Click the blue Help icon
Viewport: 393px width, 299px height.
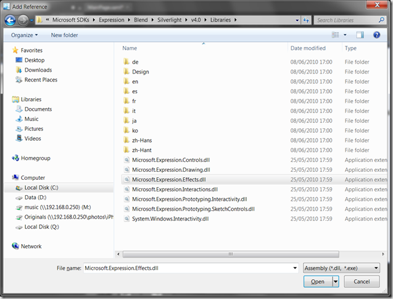tap(376, 35)
